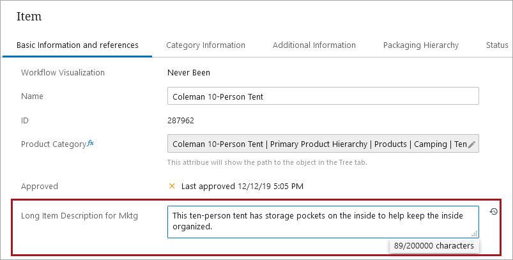
Task: Select Basic Information and references tab
Action: pyautogui.click(x=77, y=45)
